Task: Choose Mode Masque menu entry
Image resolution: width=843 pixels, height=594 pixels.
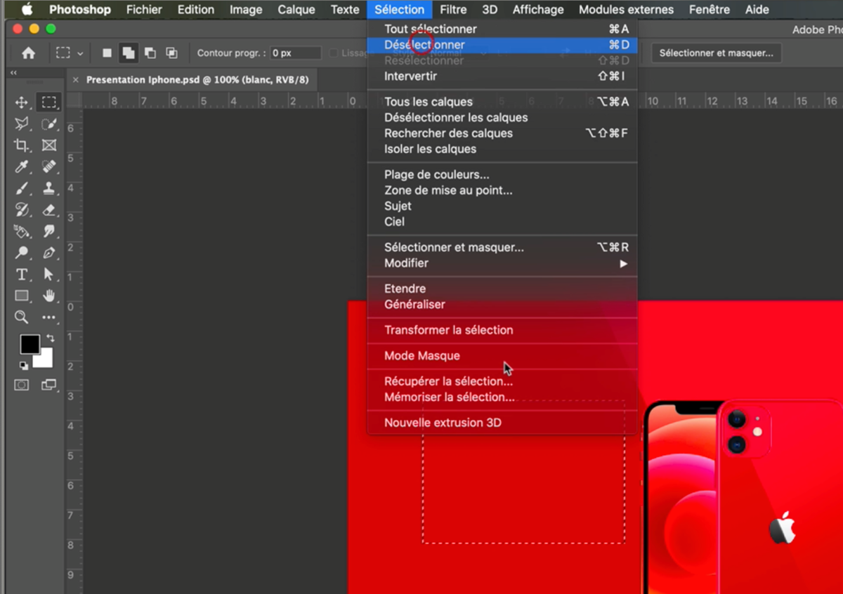Action: (502, 356)
